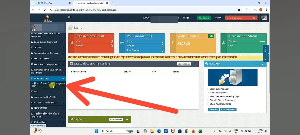The image size is (300, 135).
Task: Bookmark this page with the star icon
Action: 239,10
